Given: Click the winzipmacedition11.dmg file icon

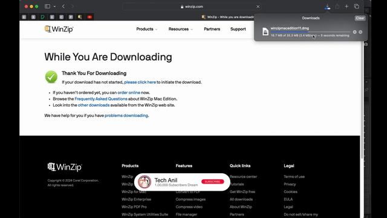Looking at the screenshot, I should point(265,31).
